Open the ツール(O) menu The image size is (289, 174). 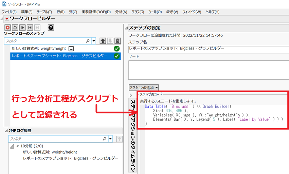pos(155,12)
